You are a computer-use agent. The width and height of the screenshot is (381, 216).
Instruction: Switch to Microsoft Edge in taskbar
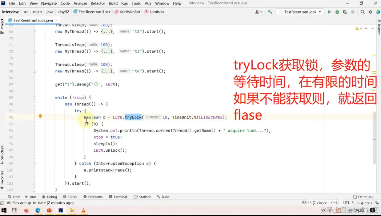(x=38, y=210)
